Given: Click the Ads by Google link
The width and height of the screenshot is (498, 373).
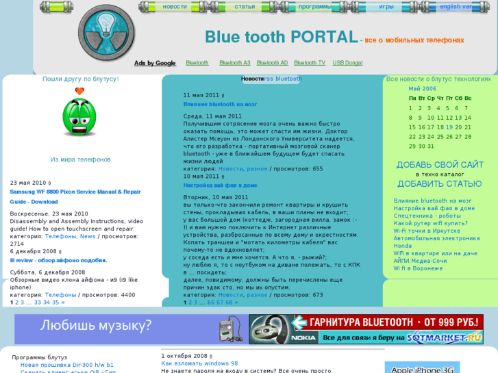Looking at the screenshot, I should tap(155, 63).
